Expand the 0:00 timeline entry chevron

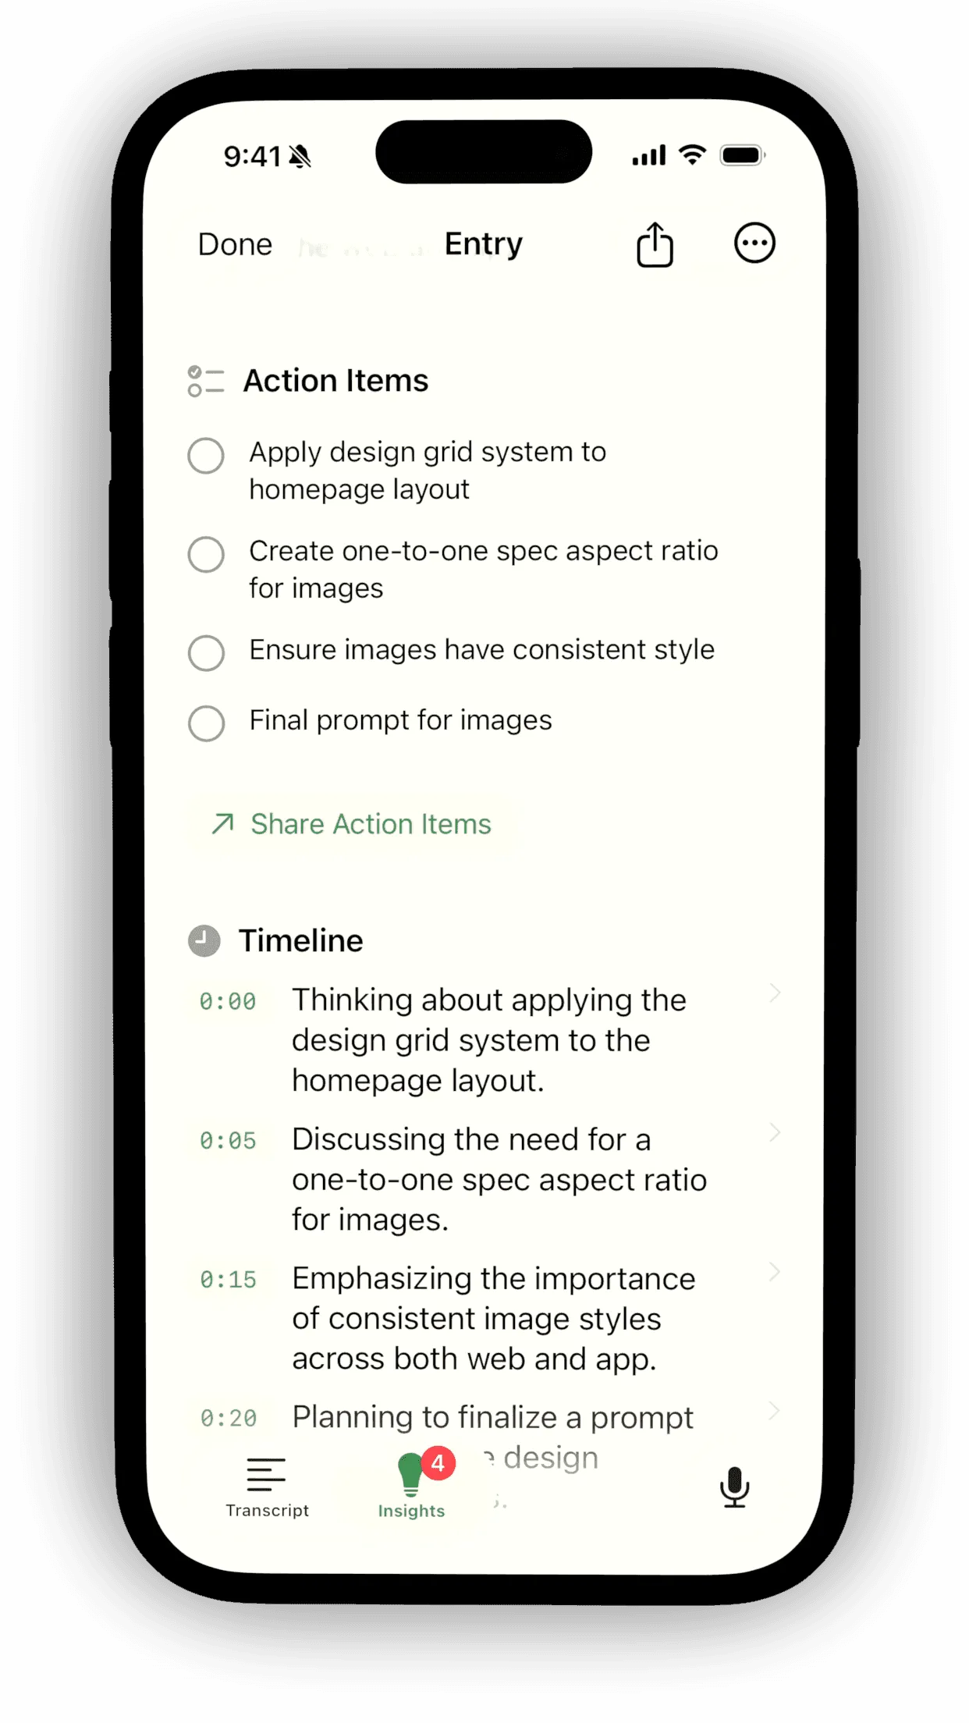[775, 993]
